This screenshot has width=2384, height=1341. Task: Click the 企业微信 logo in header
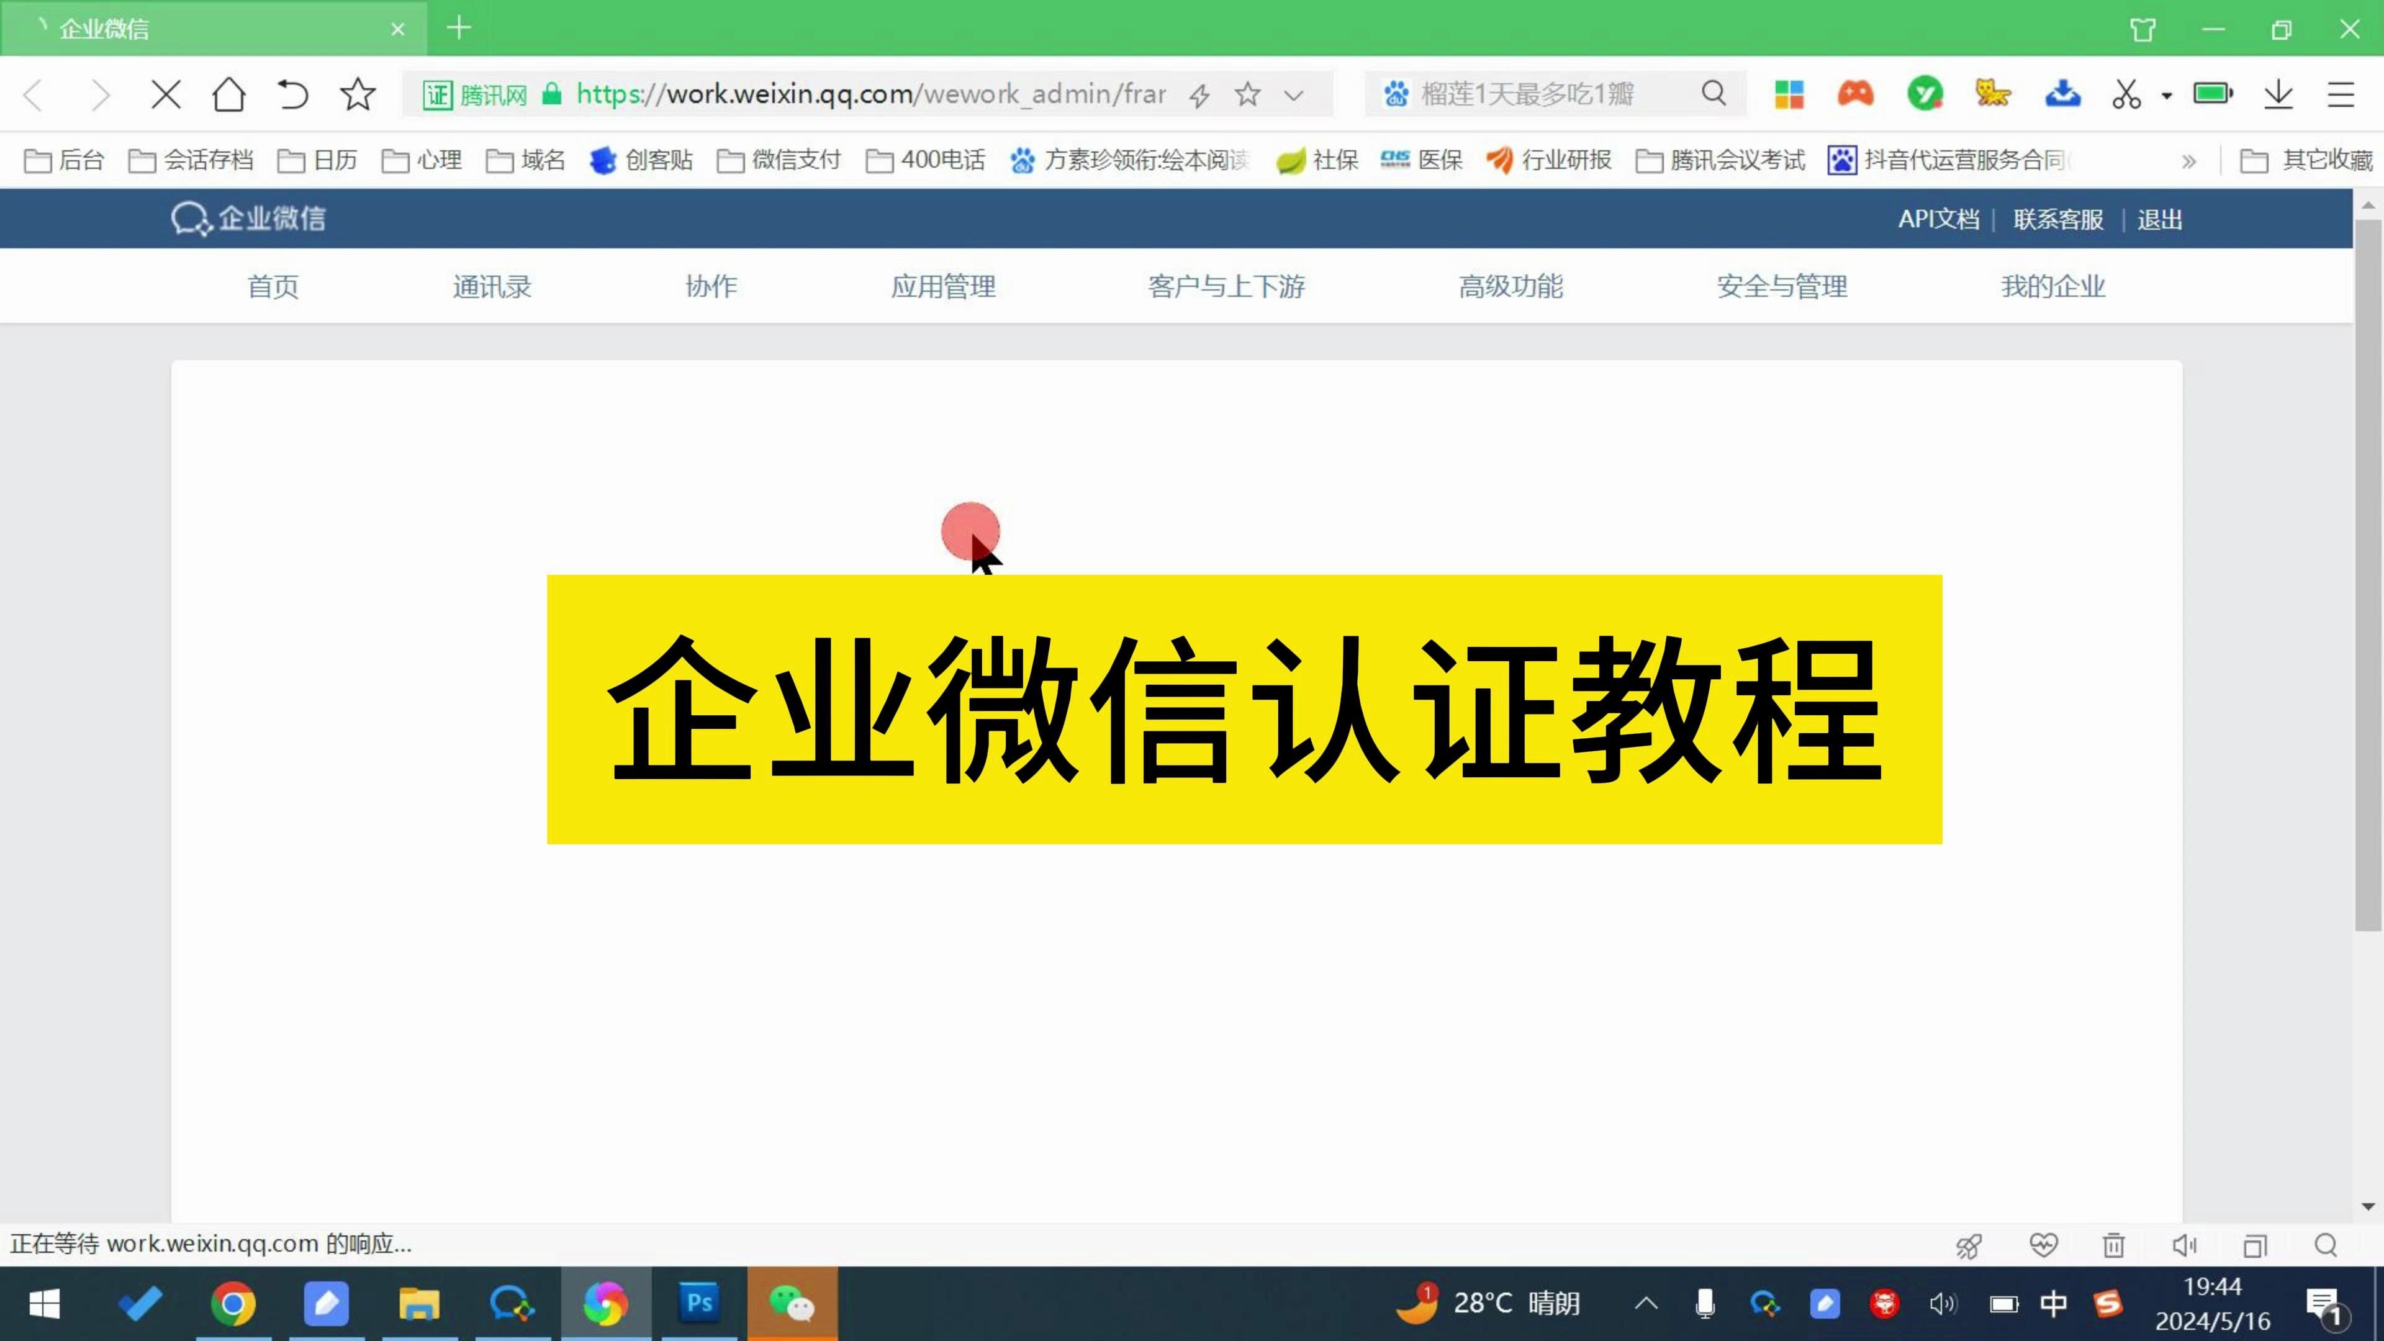click(248, 219)
